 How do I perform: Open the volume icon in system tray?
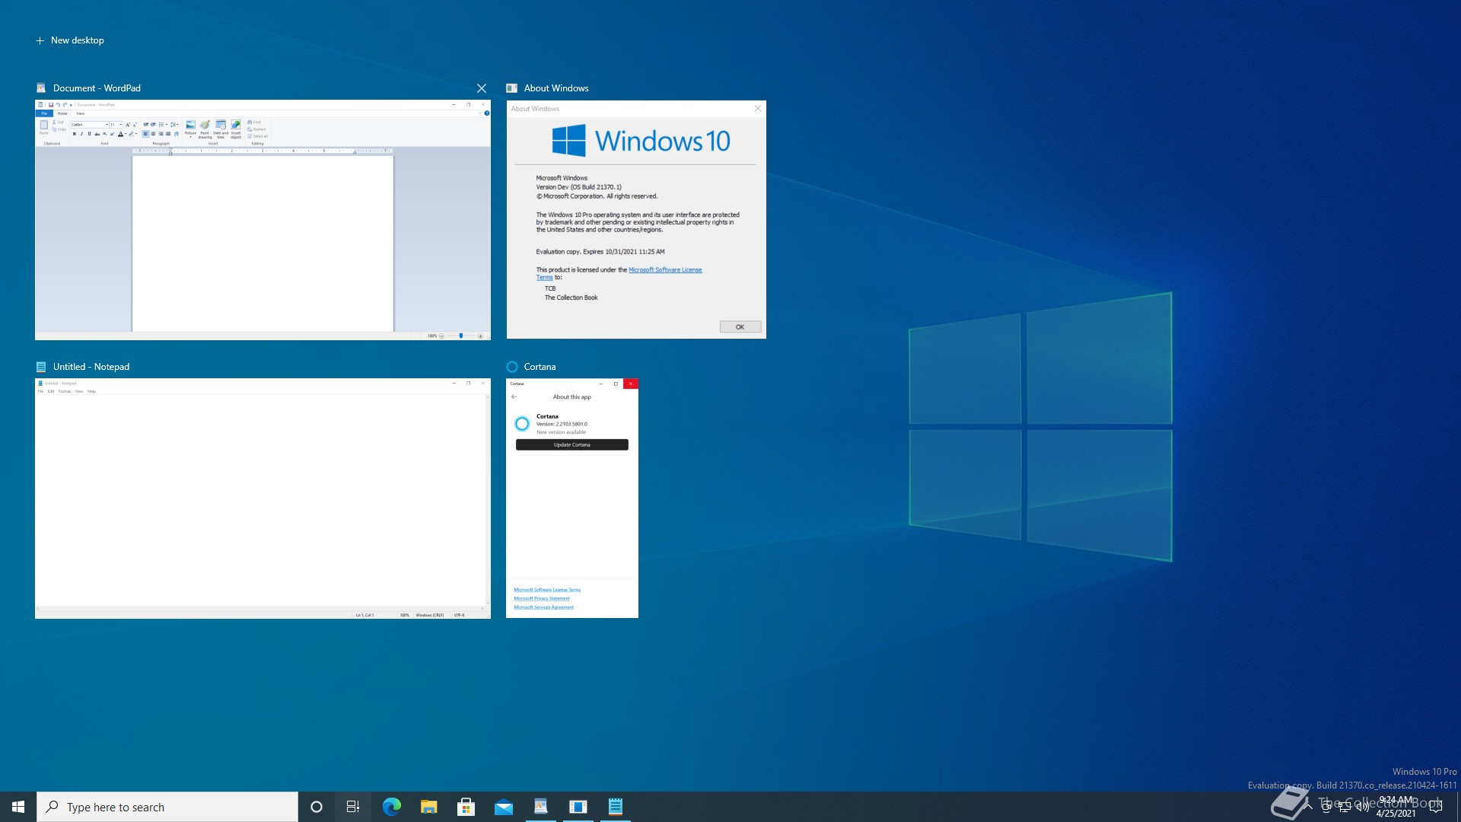[x=1362, y=808]
